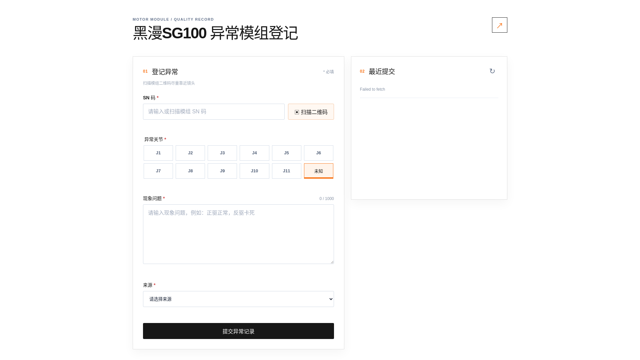Image resolution: width=640 pixels, height=360 pixels.
Task: Select joint J9
Action: pyautogui.click(x=222, y=171)
